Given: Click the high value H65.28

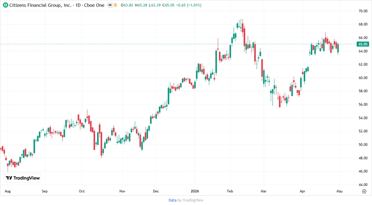Looking at the screenshot, I should (x=141, y=5).
